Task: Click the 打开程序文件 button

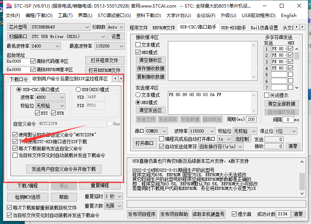Action: 105,60
